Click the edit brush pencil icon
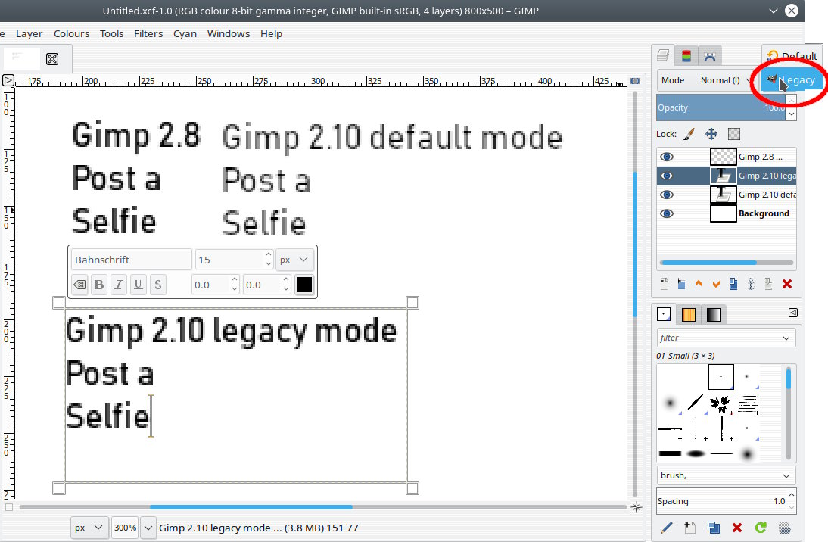The width and height of the screenshot is (828, 542). click(667, 527)
